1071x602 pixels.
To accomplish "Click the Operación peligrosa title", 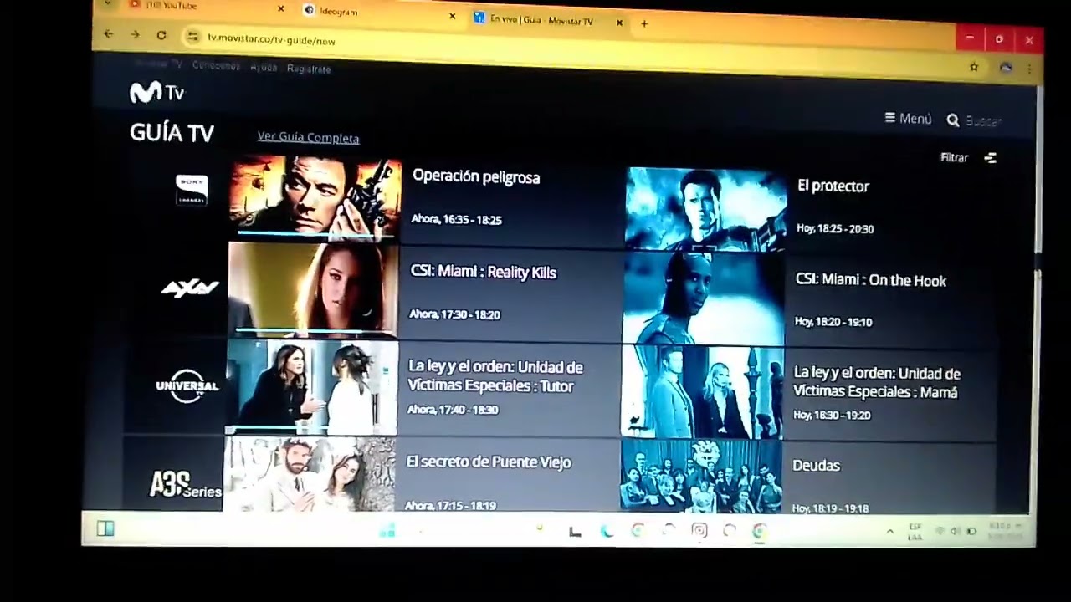I will tap(476, 177).
